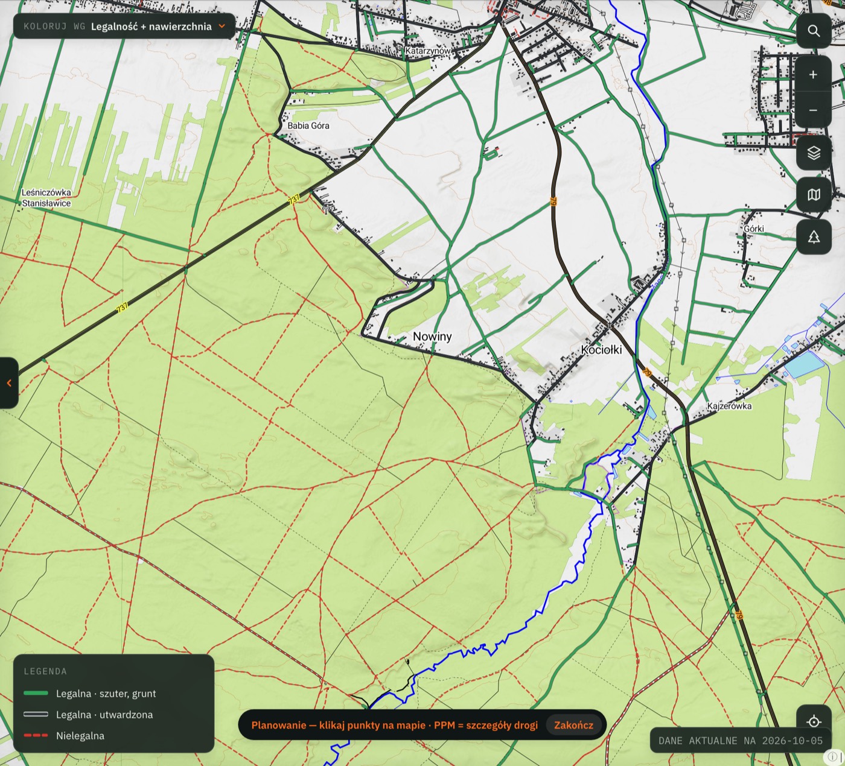Viewport: 845px width, 766px height.
Task: Click legend entry Legalna · utwardzona
Action: (x=104, y=715)
